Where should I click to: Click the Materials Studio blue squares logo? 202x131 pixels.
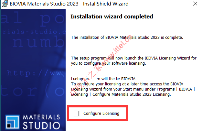[x=13, y=122]
